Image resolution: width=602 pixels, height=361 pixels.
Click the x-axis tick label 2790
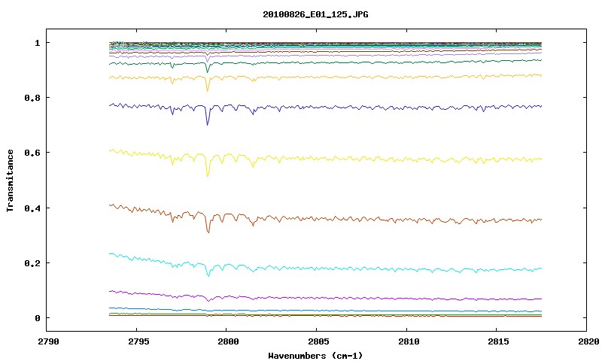point(48,341)
